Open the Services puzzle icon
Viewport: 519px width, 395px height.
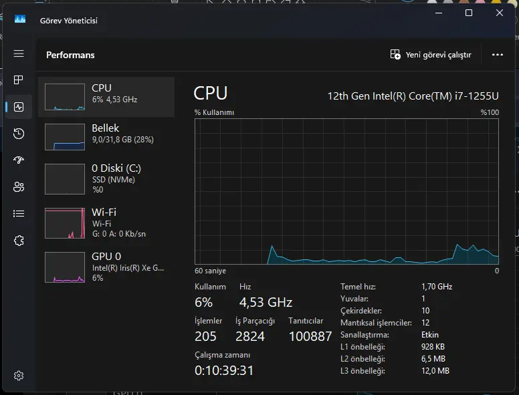coord(19,241)
